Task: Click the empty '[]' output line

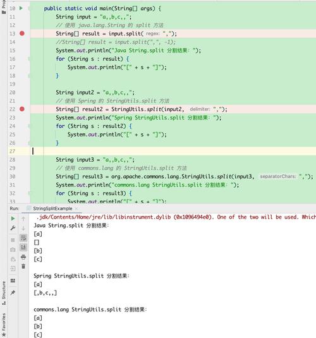Action: pos(37,243)
